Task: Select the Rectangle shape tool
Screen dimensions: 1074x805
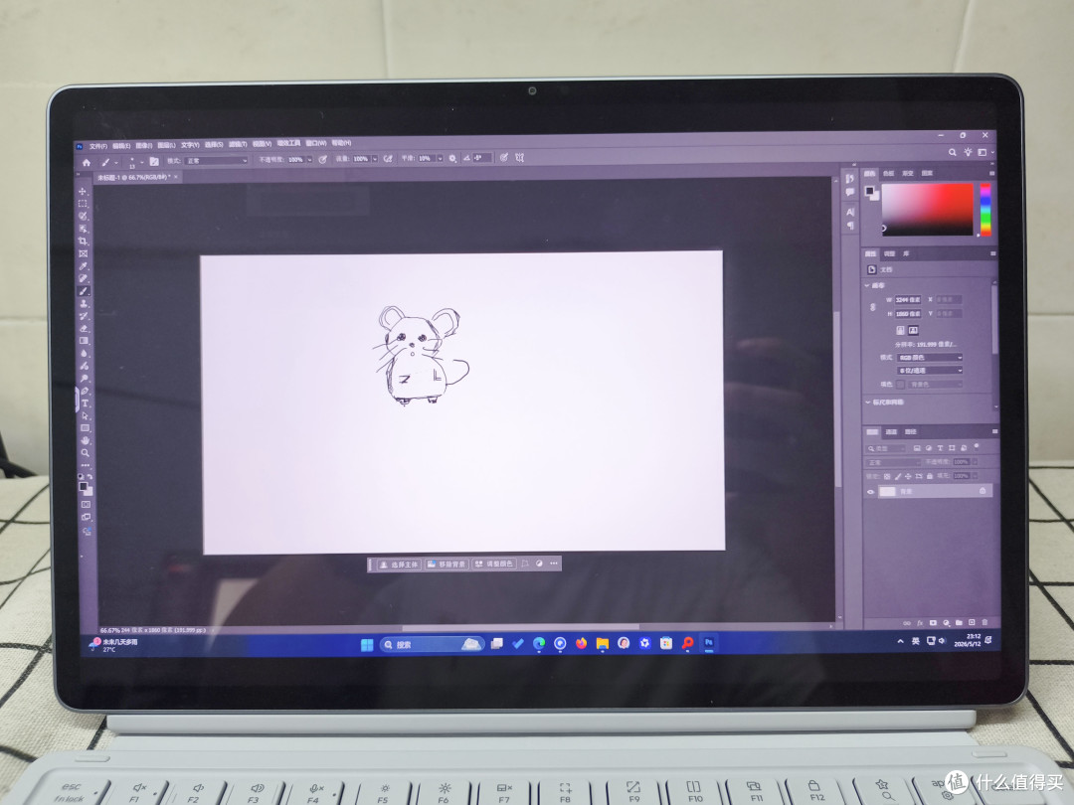Action: point(85,427)
